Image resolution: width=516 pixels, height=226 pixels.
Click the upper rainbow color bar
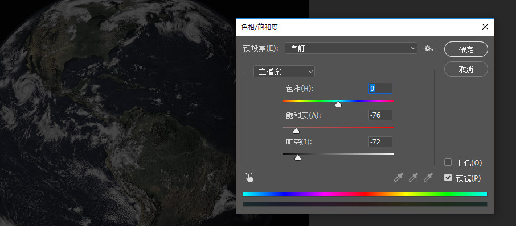(365, 195)
